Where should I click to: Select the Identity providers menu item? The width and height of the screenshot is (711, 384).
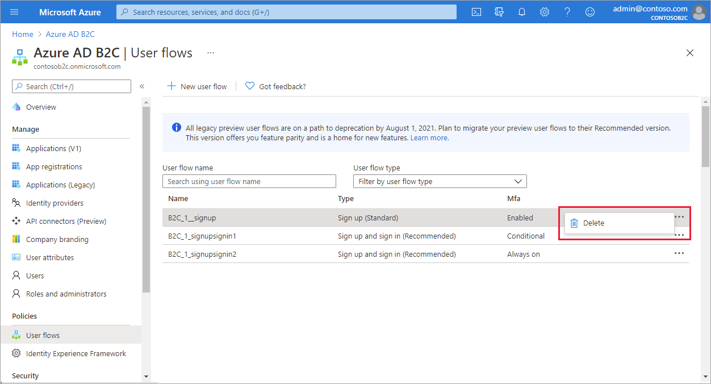pyautogui.click(x=54, y=203)
